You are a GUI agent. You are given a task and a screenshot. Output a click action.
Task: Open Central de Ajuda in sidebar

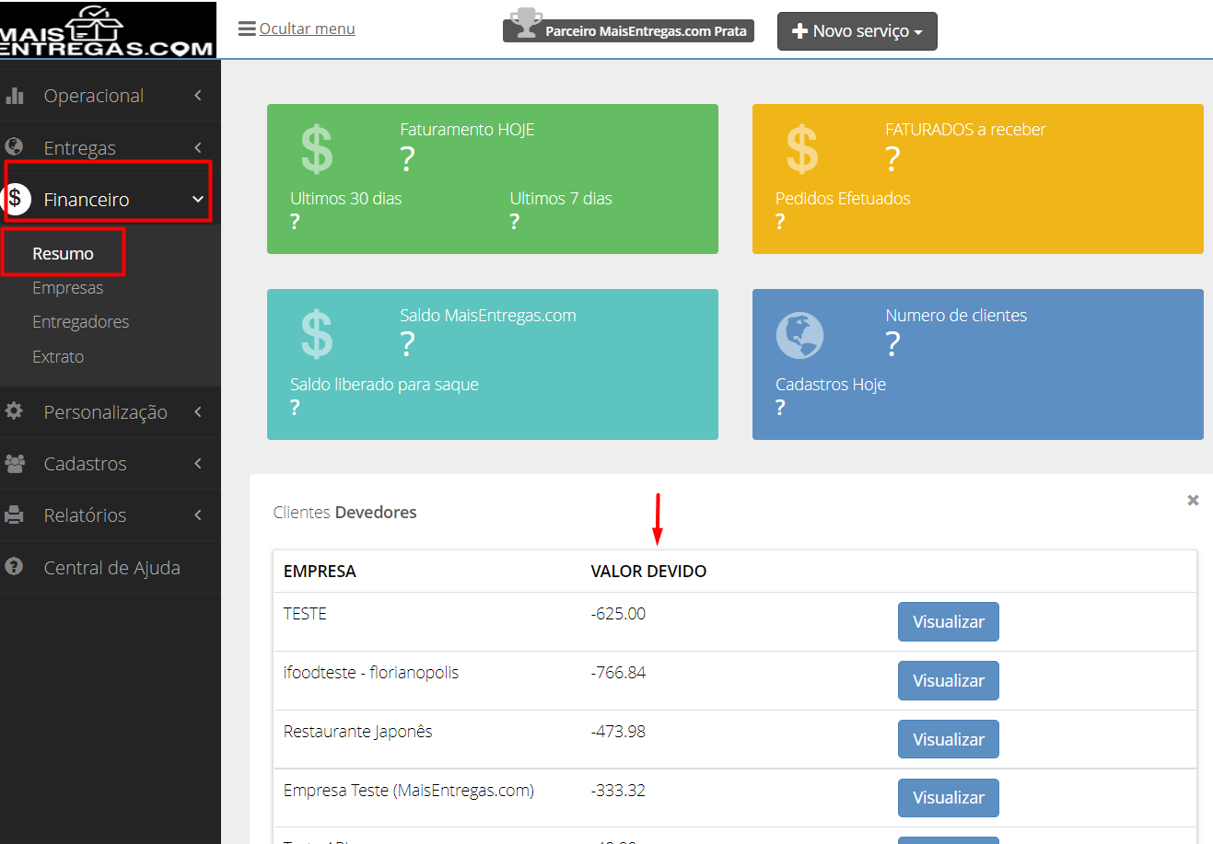tap(111, 568)
